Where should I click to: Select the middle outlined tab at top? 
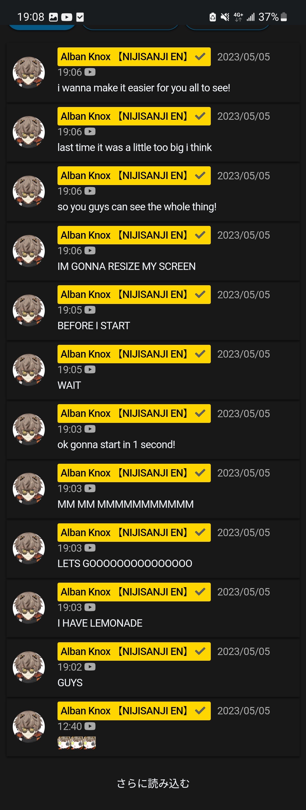[130, 27]
